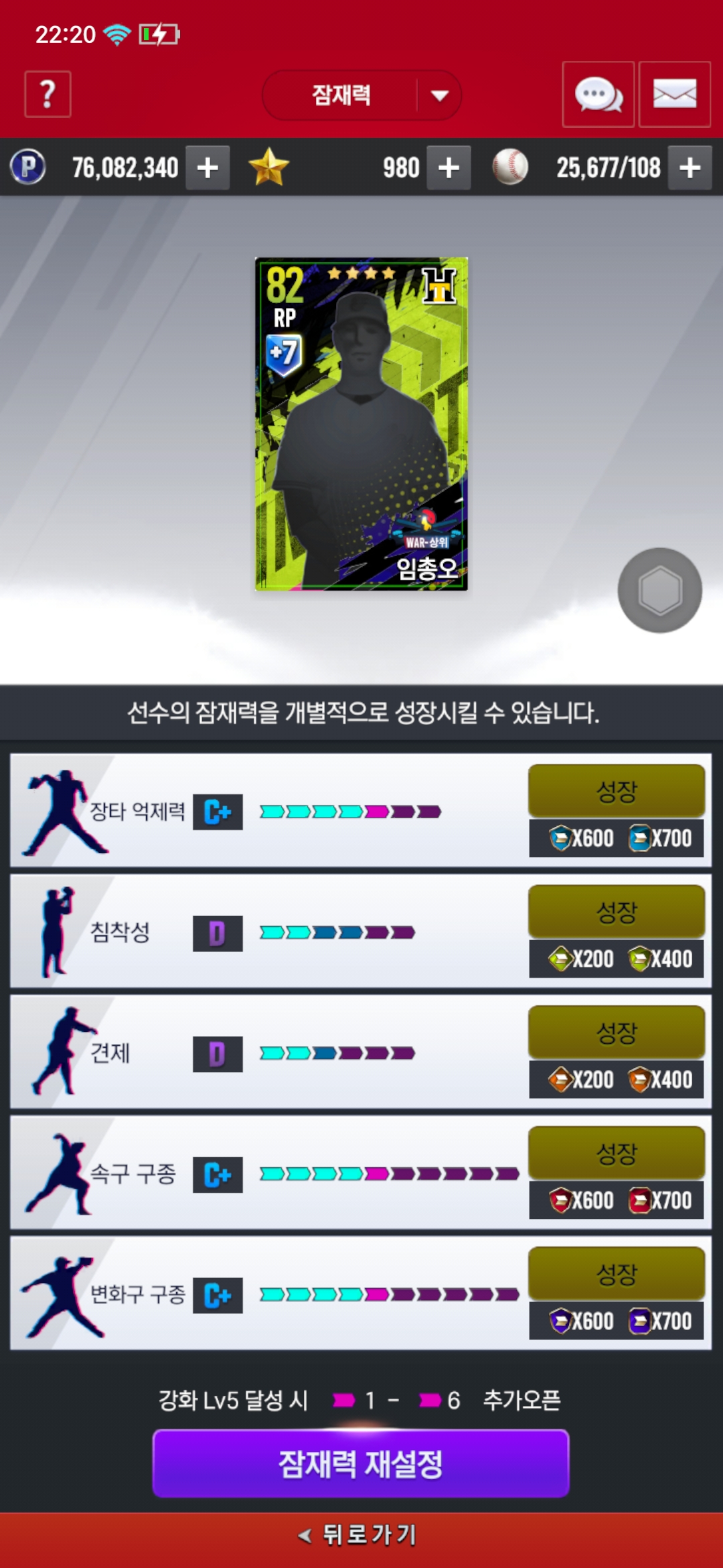Click 성장 for 견제

click(x=617, y=1033)
